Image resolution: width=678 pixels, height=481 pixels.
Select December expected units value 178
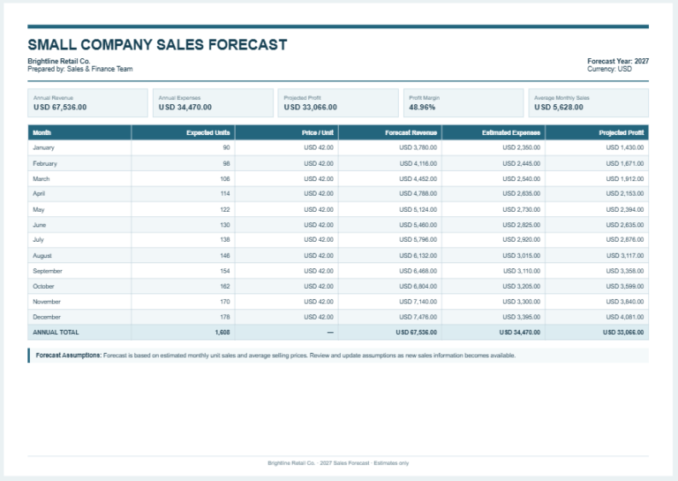(225, 317)
